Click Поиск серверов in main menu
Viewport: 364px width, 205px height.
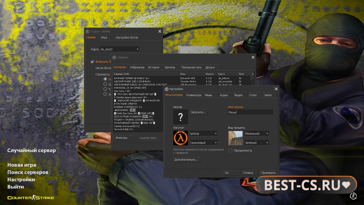pyautogui.click(x=28, y=172)
